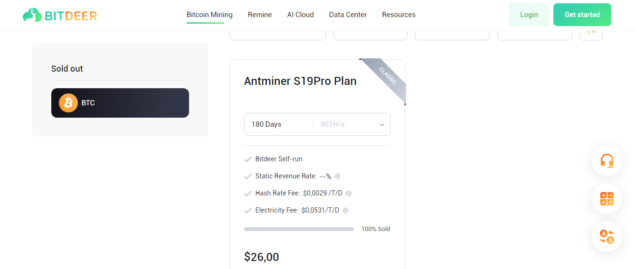The image size is (636, 269).
Task: Click checkmark beside Bitdeer Self-run
Action: (x=247, y=159)
